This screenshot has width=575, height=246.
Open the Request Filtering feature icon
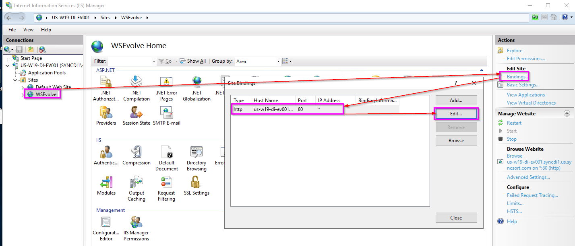pos(166,182)
